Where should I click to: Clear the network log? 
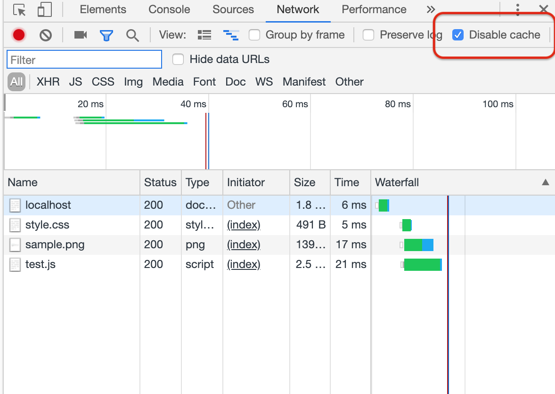[x=46, y=35]
